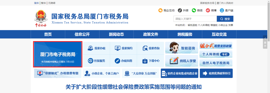Open the 关于扩大阶段性缓缴社会保险费 notice headline

pos(133,87)
